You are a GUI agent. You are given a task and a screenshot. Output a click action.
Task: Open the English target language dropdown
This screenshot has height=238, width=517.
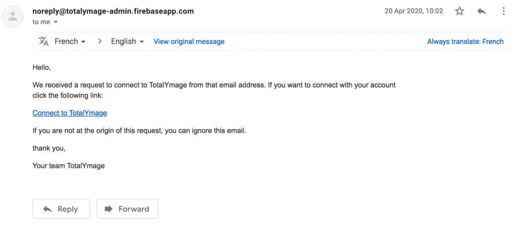tap(127, 41)
